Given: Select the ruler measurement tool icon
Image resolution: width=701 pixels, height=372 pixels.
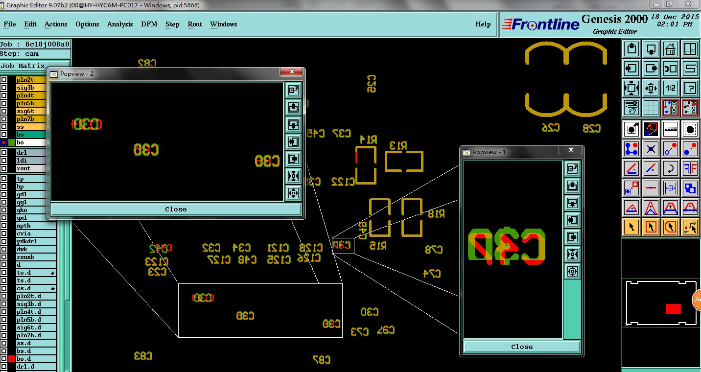Looking at the screenshot, I should pos(671,129).
